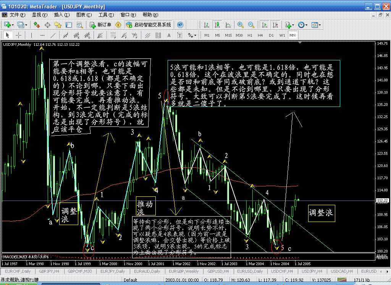Select the plain regression channel tool
Image resolution: width=391 pixels, height=285 pixels.
pos(66,35)
